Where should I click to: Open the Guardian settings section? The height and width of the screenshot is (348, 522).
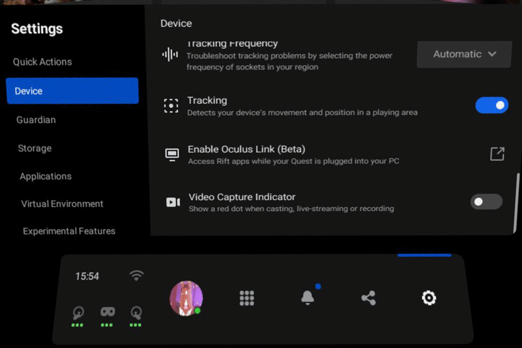[36, 120]
